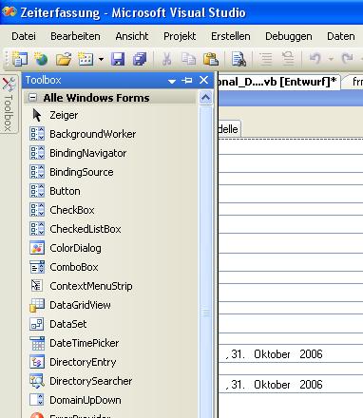The height and width of the screenshot is (418, 363).
Task: Click the Save All icon
Action: coord(140,59)
